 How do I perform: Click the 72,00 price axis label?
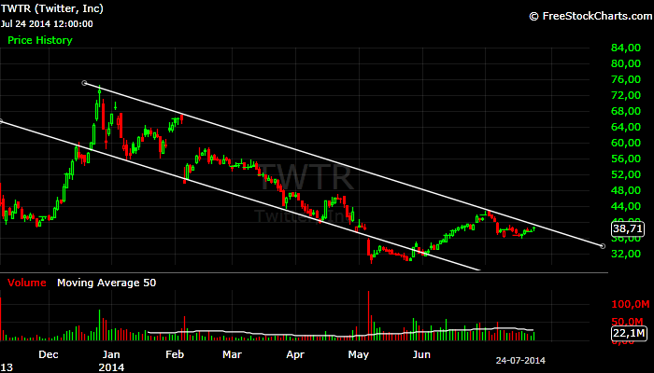click(x=626, y=95)
